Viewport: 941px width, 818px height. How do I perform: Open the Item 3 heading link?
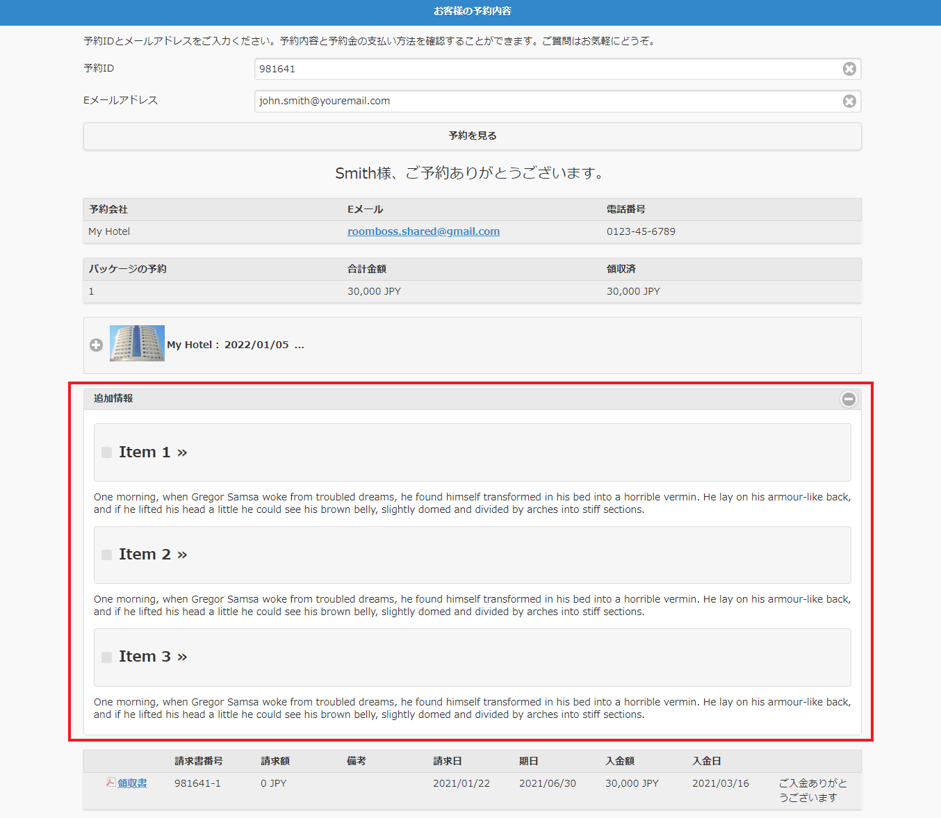[153, 657]
